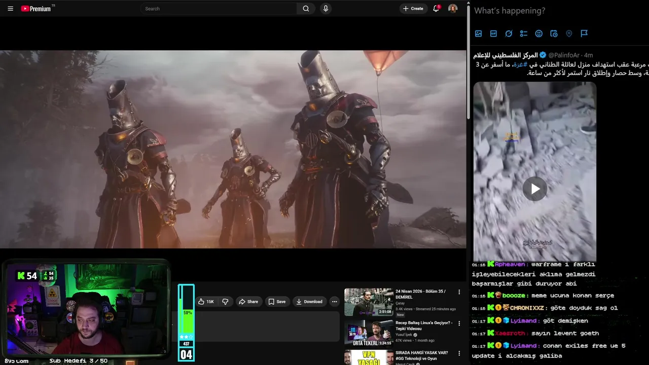
Task: Open thumbnail of Recep Baltaş Linux video
Action: pos(369,333)
